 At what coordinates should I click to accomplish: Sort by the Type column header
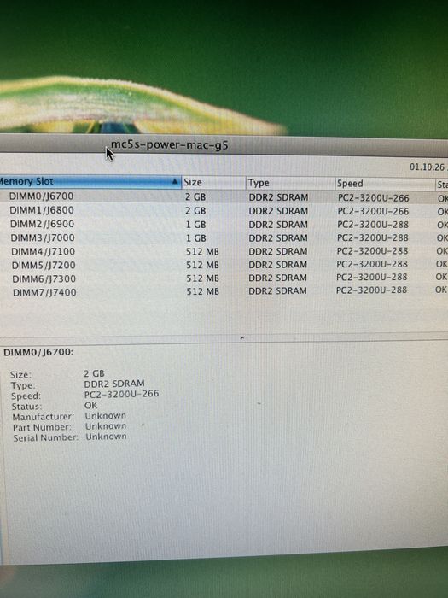pos(290,184)
